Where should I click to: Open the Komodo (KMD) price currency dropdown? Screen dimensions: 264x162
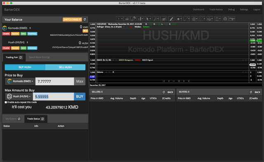point(20,81)
